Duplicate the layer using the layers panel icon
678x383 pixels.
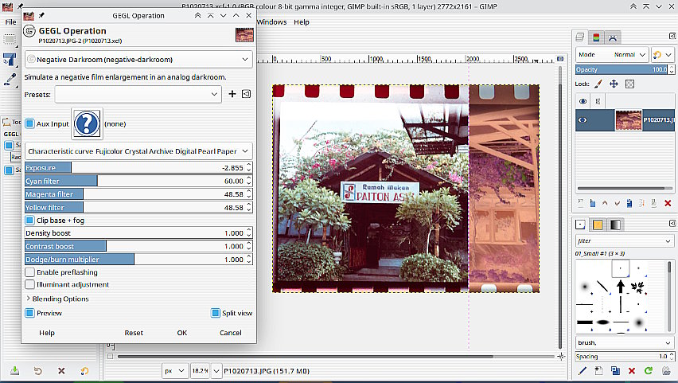tap(629, 203)
